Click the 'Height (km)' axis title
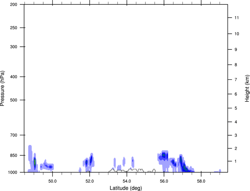The image size is (250, 191). pos(247,88)
